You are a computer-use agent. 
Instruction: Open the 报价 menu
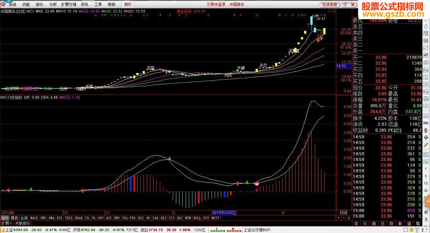[x=40, y=4]
